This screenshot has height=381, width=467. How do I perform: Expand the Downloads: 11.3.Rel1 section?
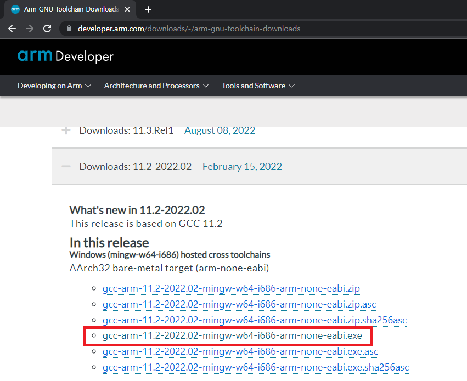tap(66, 130)
